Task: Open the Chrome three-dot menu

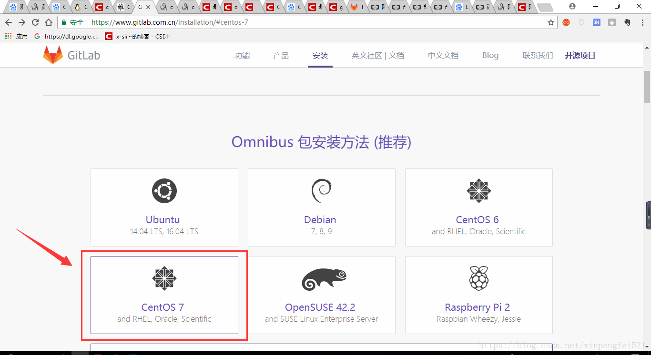Action: pyautogui.click(x=642, y=22)
